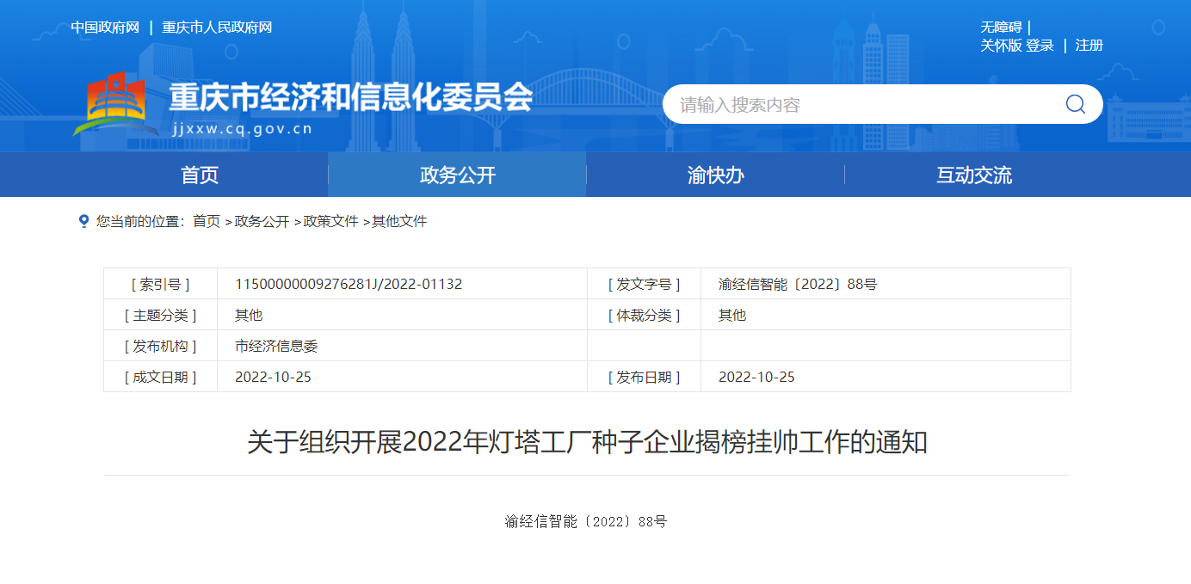
Task: Switch to 关怀版 care mode
Action: pos(1001,46)
